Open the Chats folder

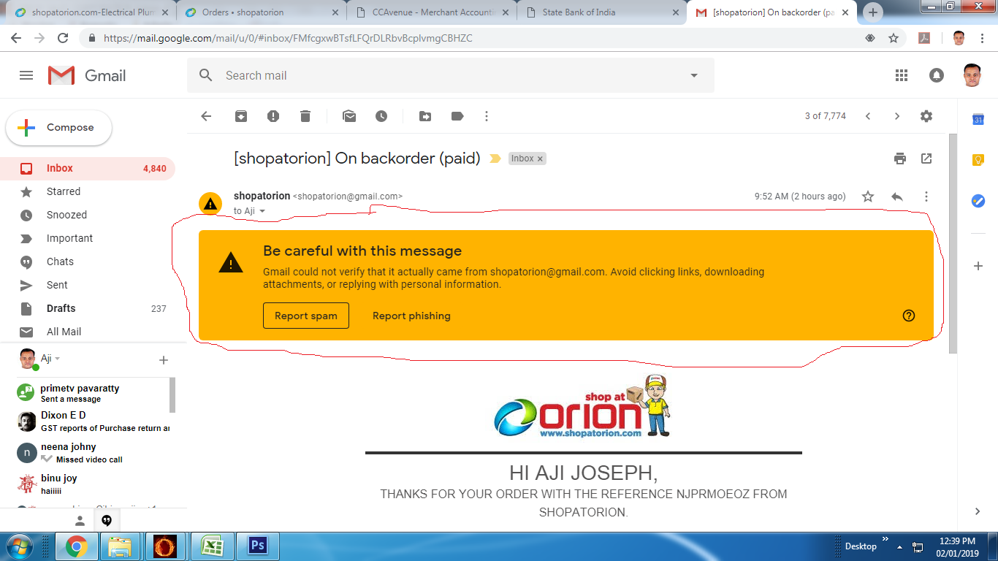click(x=88, y=262)
